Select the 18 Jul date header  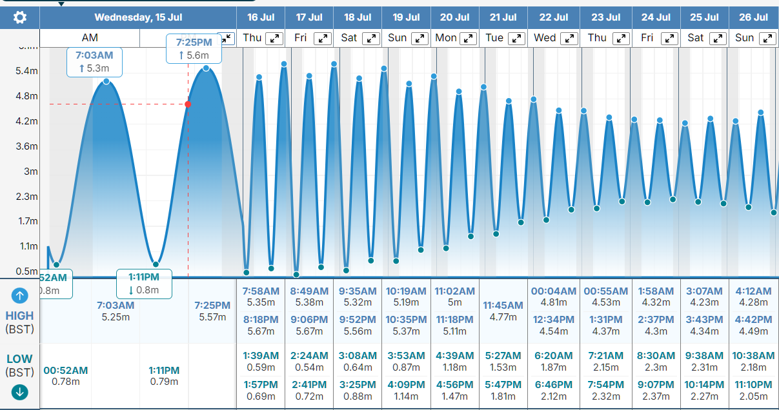click(x=358, y=17)
